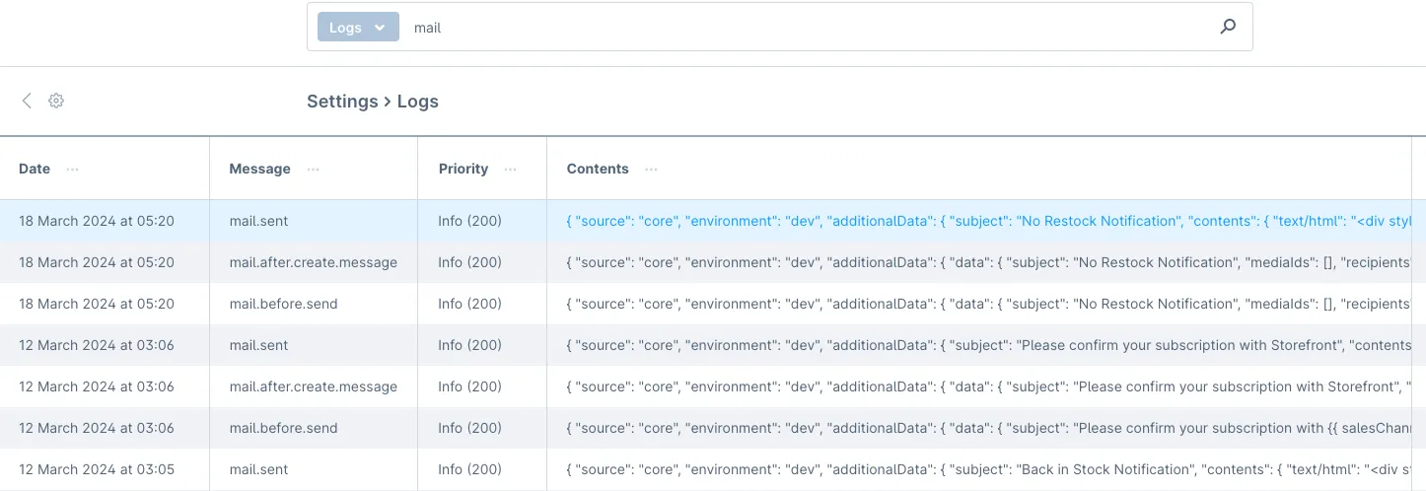Sort by Priority column header
This screenshot has height=491, width=1426.
pos(463,169)
